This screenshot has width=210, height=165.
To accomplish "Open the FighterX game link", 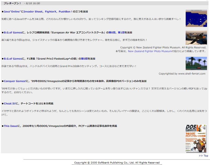I will pos(50,11).
